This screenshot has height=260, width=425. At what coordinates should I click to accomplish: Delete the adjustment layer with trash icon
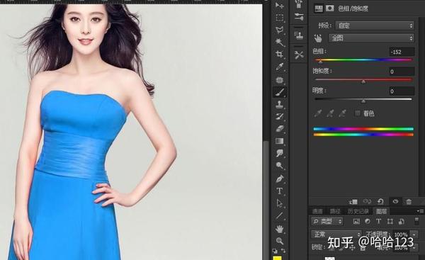[409, 201]
